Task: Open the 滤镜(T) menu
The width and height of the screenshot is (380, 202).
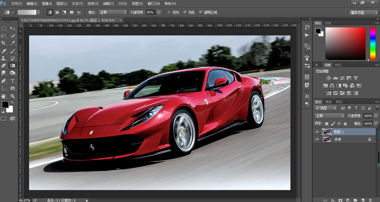Action: pos(108,4)
